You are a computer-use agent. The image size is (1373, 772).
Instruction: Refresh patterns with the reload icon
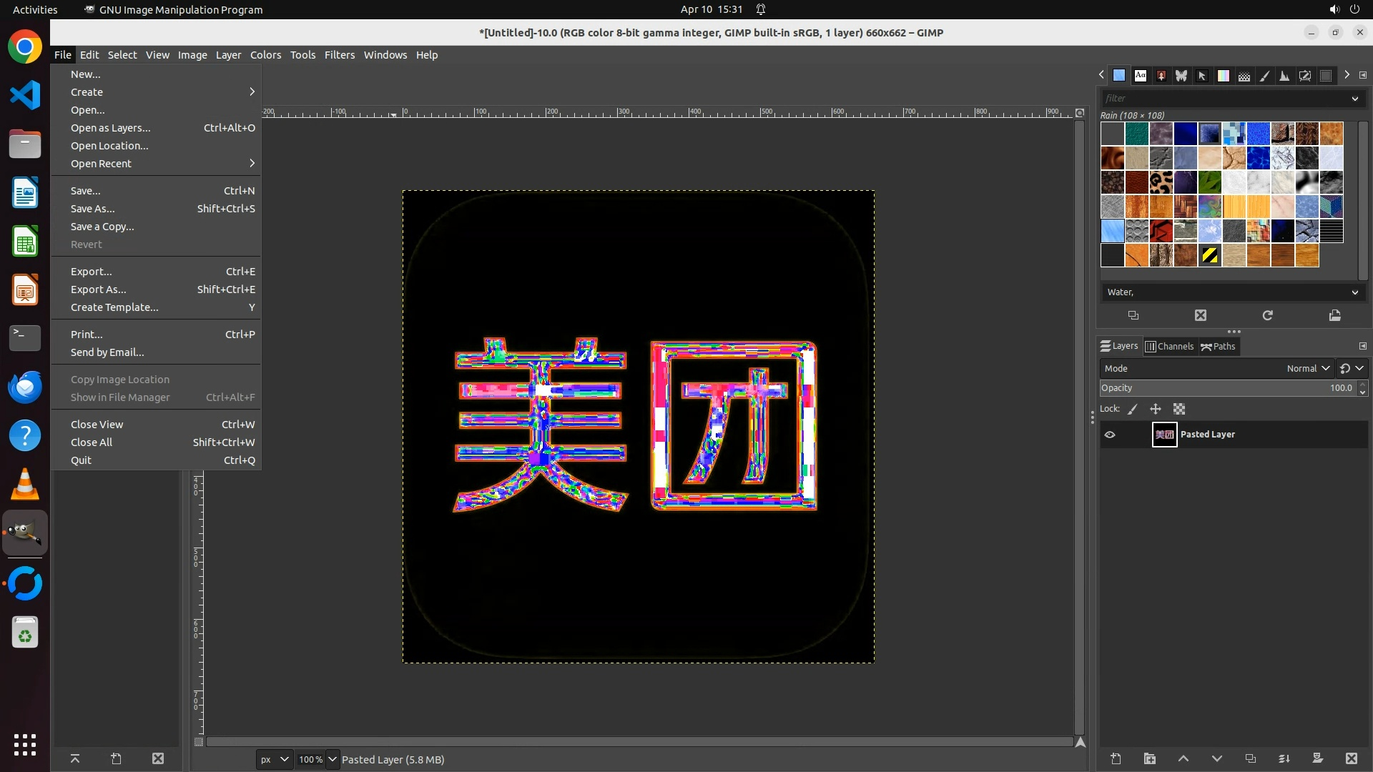(x=1267, y=315)
